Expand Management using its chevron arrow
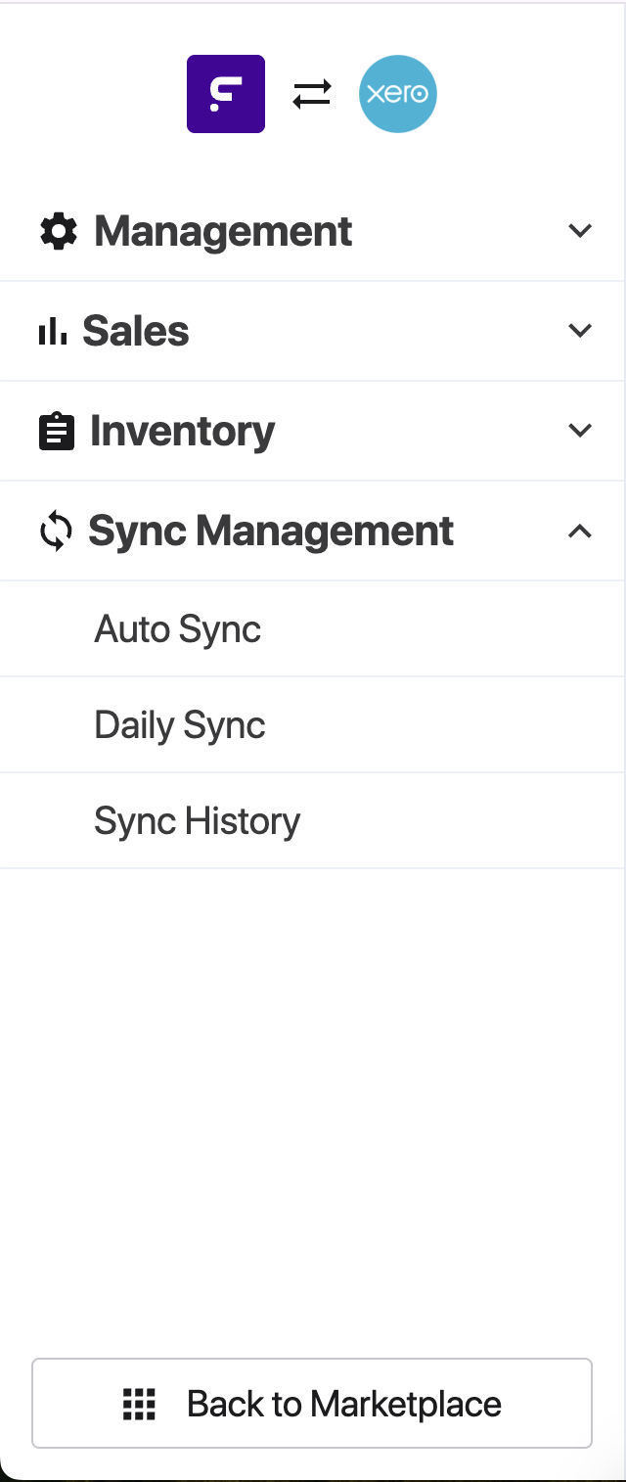The image size is (626, 1482). click(x=580, y=231)
